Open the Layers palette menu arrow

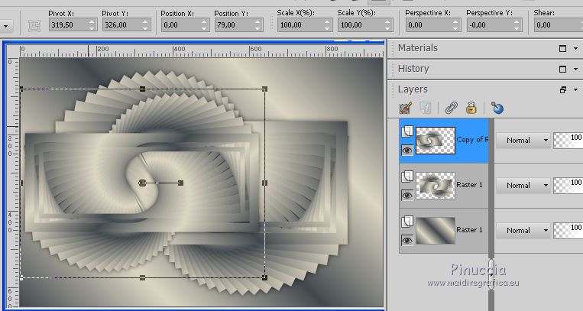575,89
